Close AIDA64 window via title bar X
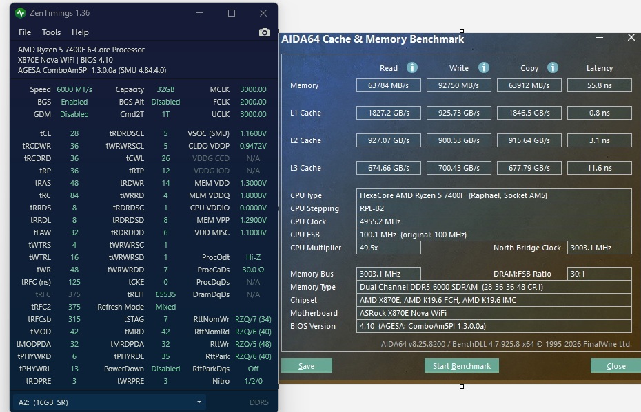The height and width of the screenshot is (412, 641). pos(631,38)
